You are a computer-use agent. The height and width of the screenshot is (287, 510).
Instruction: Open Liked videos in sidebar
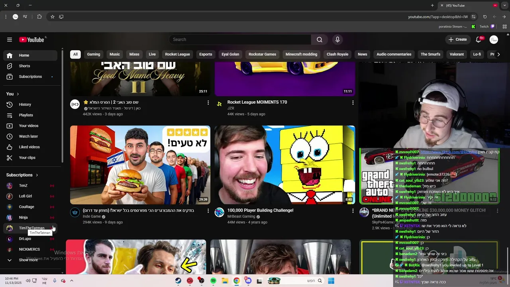coord(30,147)
